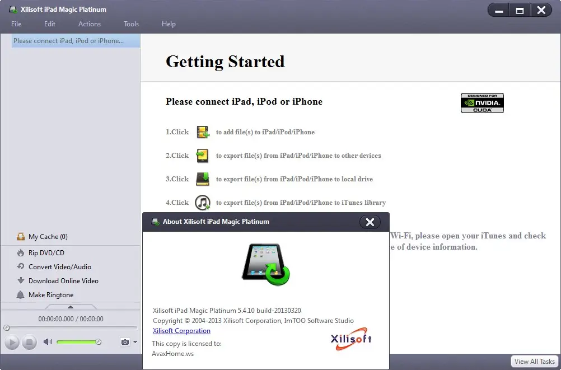Image resolution: width=561 pixels, height=370 pixels.
Task: Click the version text '5.4.10 build-20130320'
Action: tap(269, 310)
